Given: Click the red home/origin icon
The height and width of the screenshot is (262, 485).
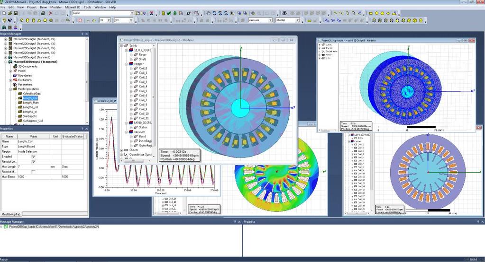Looking at the screenshot, I should click(80, 20).
